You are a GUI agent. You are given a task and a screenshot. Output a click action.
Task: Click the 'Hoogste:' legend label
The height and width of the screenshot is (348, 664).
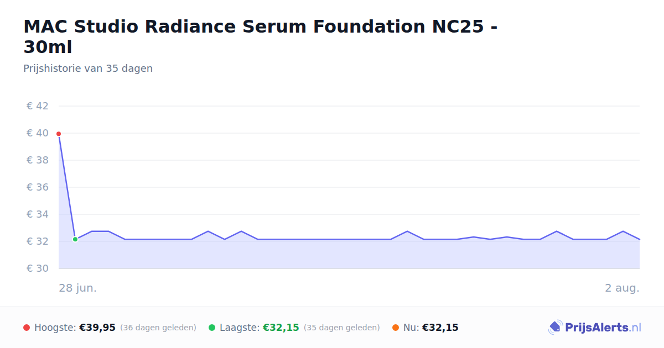[x=55, y=328]
